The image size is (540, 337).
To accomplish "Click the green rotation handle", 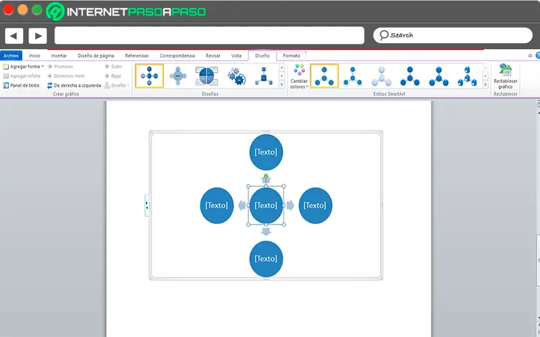I will [x=266, y=176].
